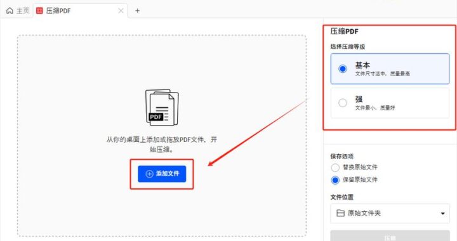457x241 pixels.
Task: Choose 保留原始文件 save option
Action: click(354, 180)
